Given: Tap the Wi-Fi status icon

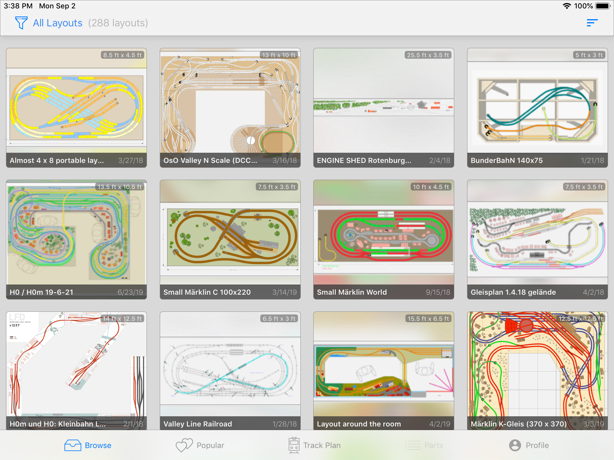Looking at the screenshot, I should point(566,5).
